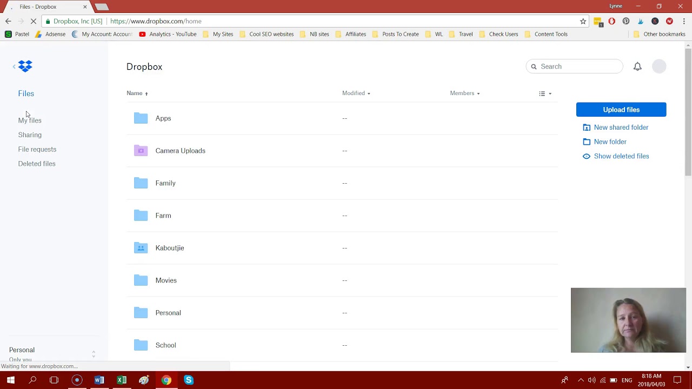Image resolution: width=692 pixels, height=389 pixels.
Task: Click the Kaboutjie shared folder icon
Action: [141, 248]
